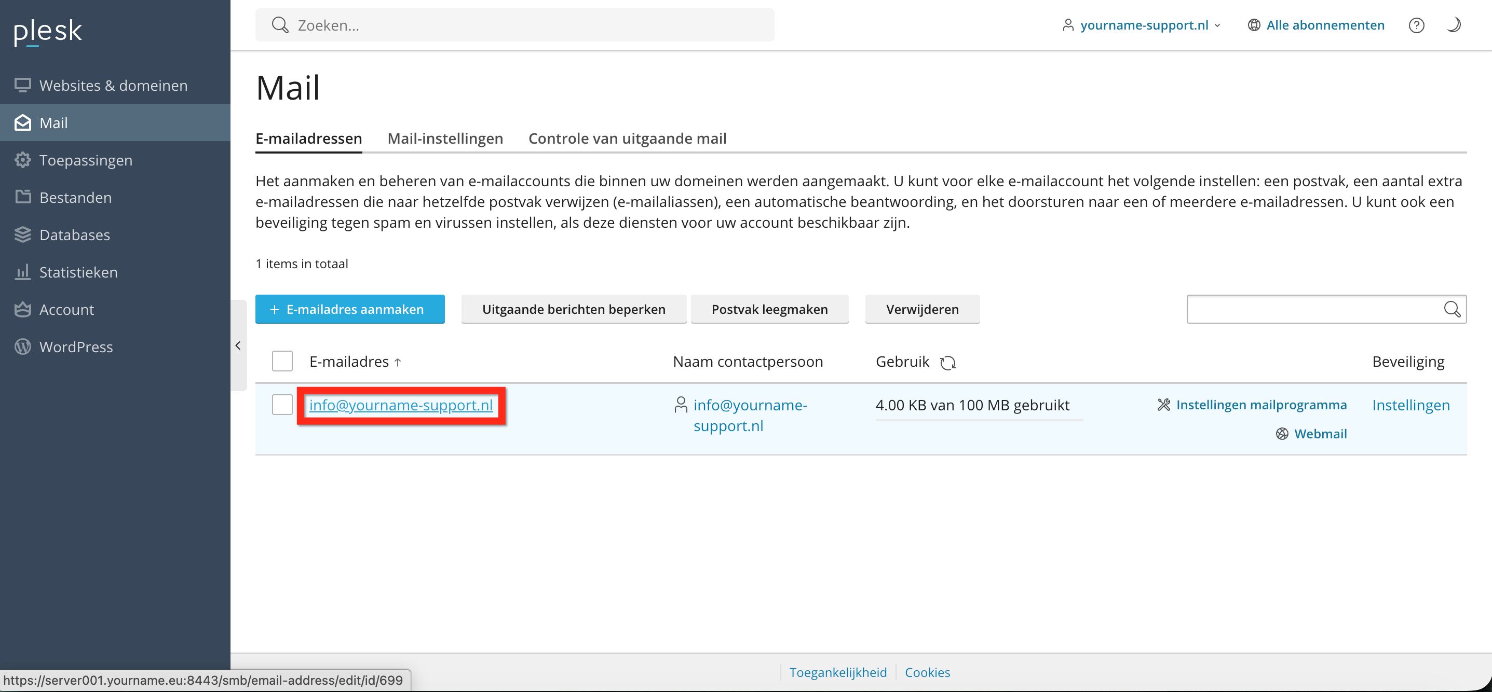The width and height of the screenshot is (1492, 692).
Task: Toggle dark mode moon icon
Action: [x=1454, y=25]
